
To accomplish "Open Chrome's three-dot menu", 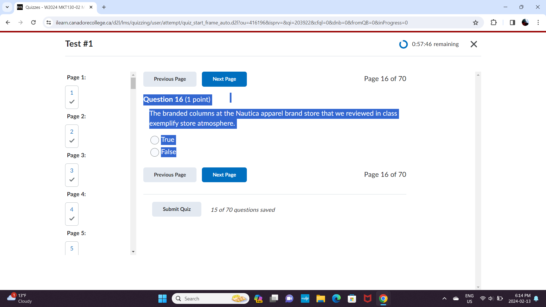I will coord(538,22).
